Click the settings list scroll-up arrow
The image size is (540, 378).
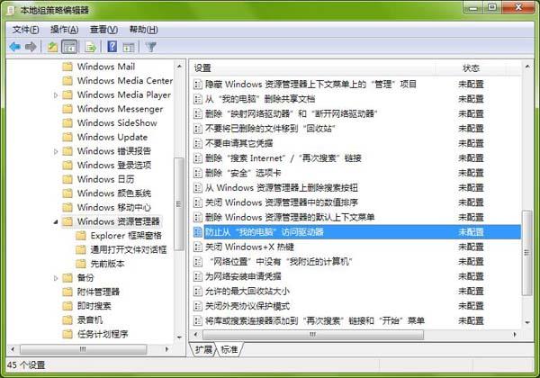click(527, 67)
